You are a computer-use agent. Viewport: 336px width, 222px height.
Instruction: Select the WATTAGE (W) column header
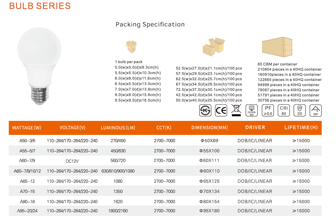[27, 128]
